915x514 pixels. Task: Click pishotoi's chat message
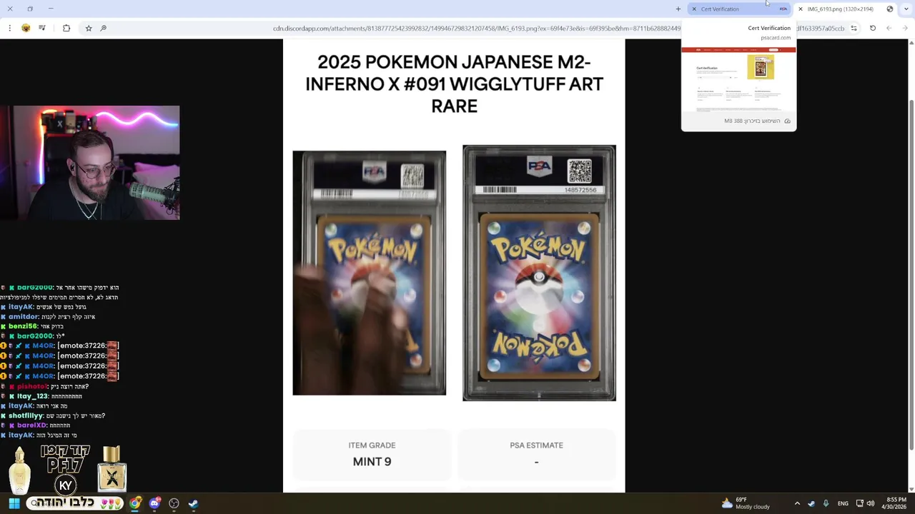44,386
